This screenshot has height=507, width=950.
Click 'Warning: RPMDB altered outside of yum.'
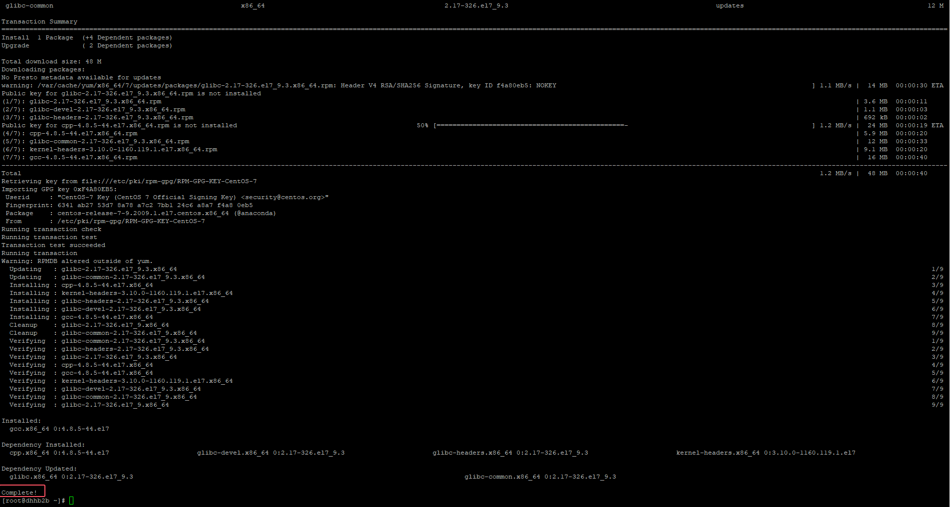coord(77,261)
